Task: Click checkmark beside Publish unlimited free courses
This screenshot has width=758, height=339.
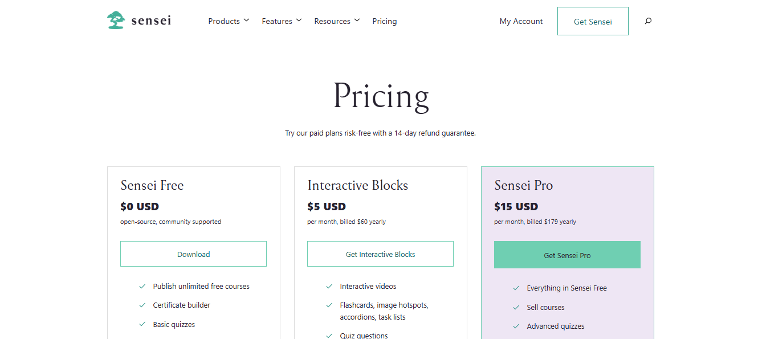Action: point(142,287)
